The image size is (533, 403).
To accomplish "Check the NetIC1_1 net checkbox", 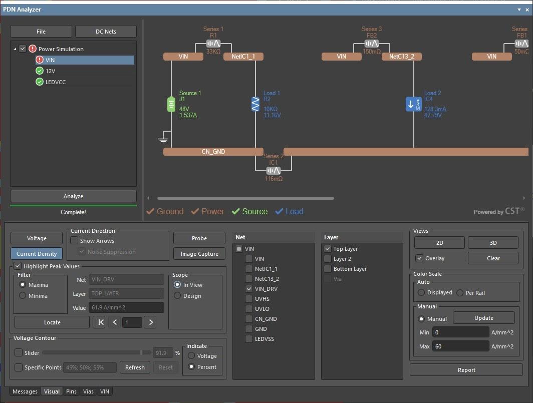I will (249, 269).
